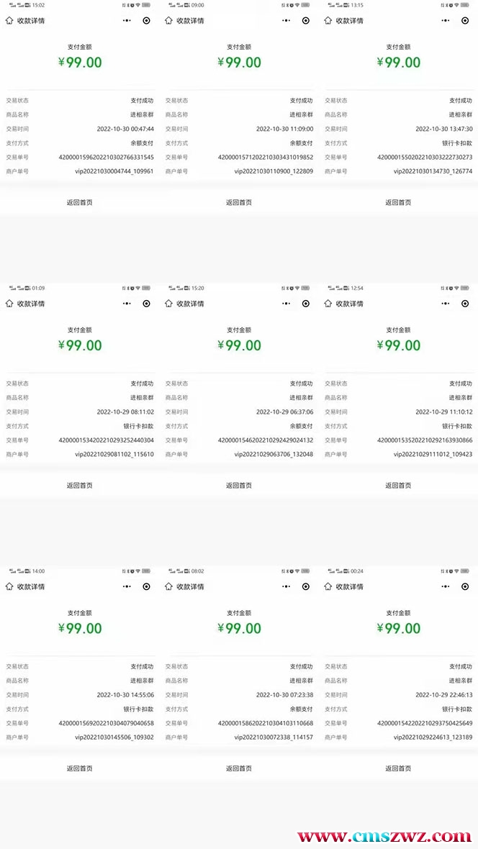This screenshot has width=478, height=849.
Task: Select merchant number vip20221030110900_122809
Action: pos(274,171)
